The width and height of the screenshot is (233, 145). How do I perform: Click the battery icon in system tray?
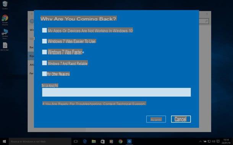tap(205, 141)
